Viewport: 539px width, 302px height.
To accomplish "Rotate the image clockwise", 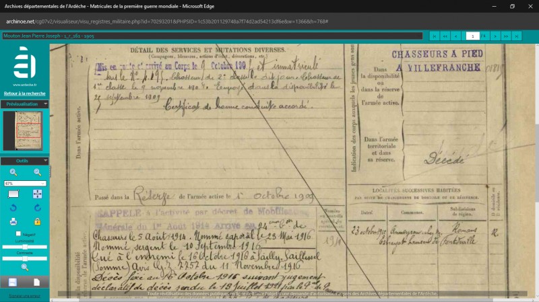I will click(38, 208).
